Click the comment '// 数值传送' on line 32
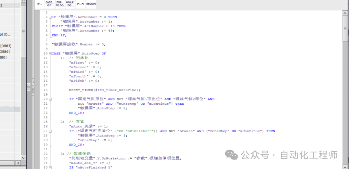349x169 pixels. (x=79, y=154)
